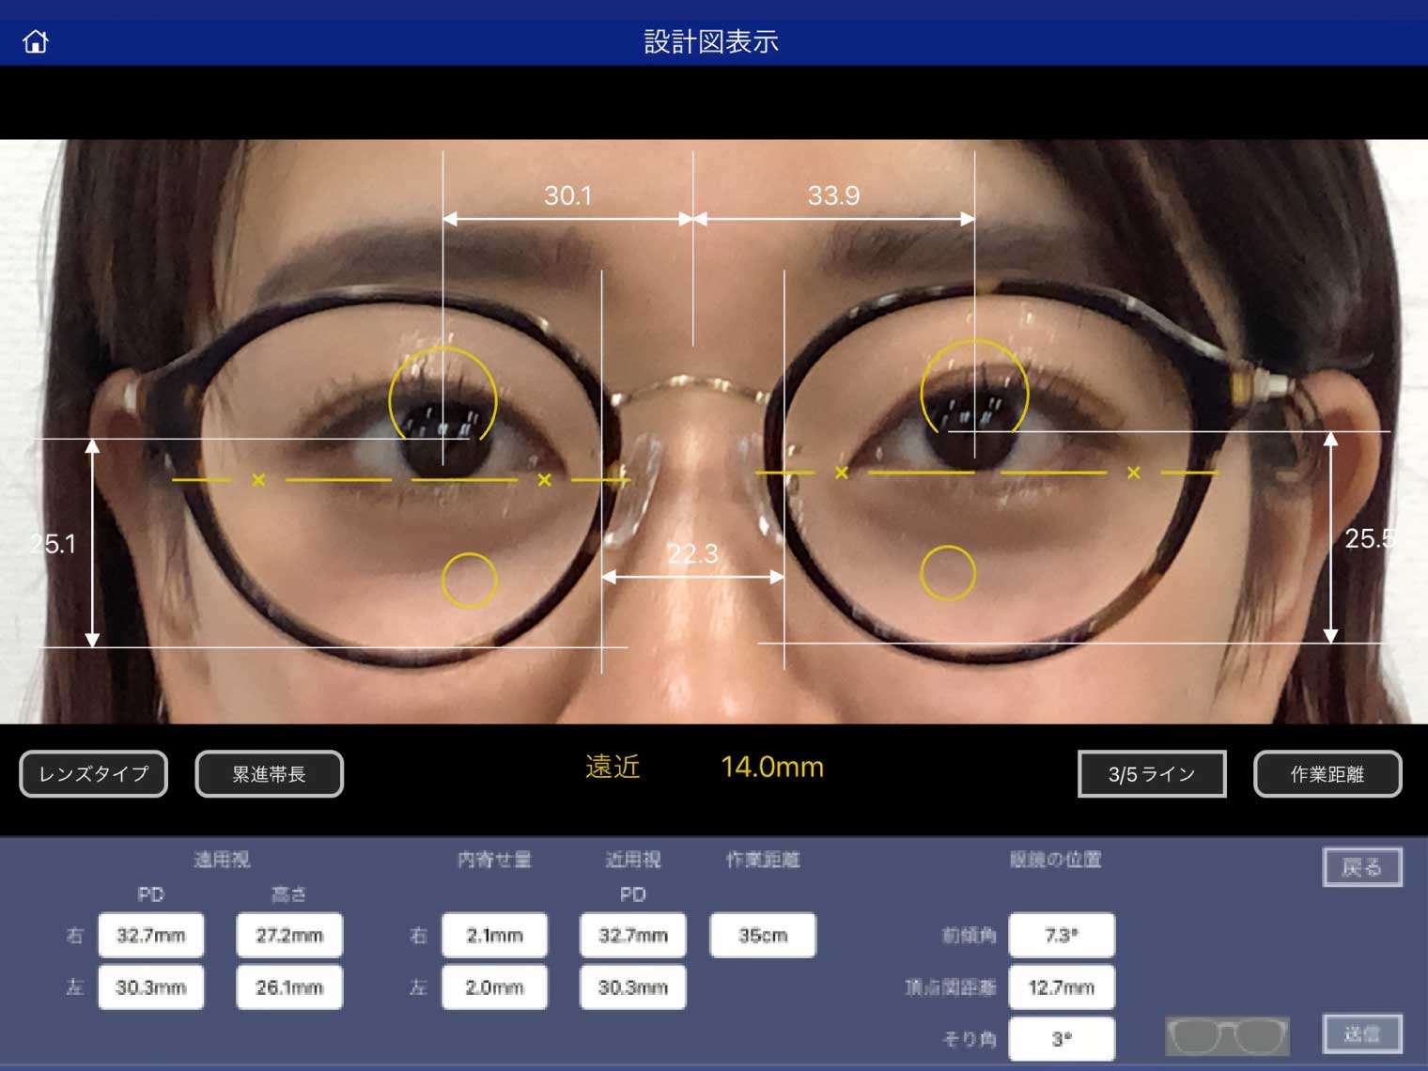Viewport: 1428px width, 1071px height.
Task: Click the 30.1 measurement label
Action: tap(568, 195)
